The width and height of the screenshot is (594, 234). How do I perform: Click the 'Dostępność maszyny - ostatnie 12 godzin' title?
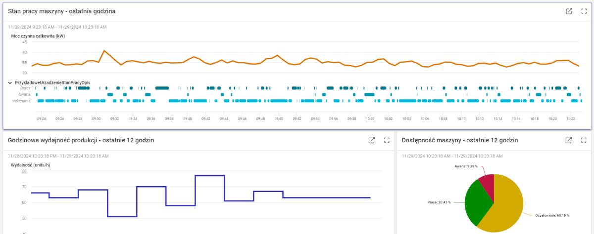click(x=460, y=140)
